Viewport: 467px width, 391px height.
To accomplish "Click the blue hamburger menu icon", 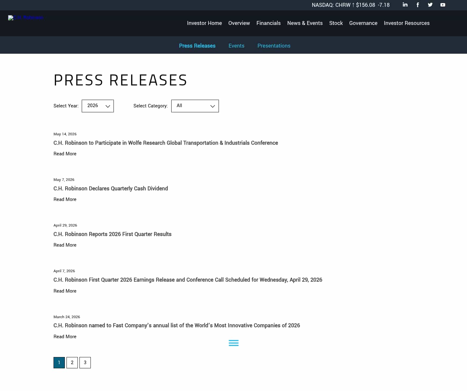I will pos(233,343).
